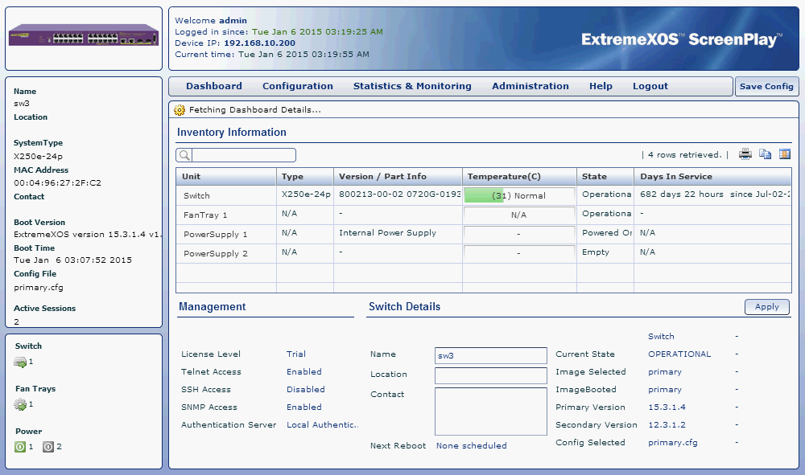Click the Power supply 2 gray icon
This screenshot has width=805, height=475.
coord(48,447)
